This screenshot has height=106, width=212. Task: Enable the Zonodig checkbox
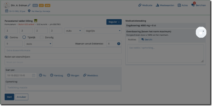click(x=42, y=37)
